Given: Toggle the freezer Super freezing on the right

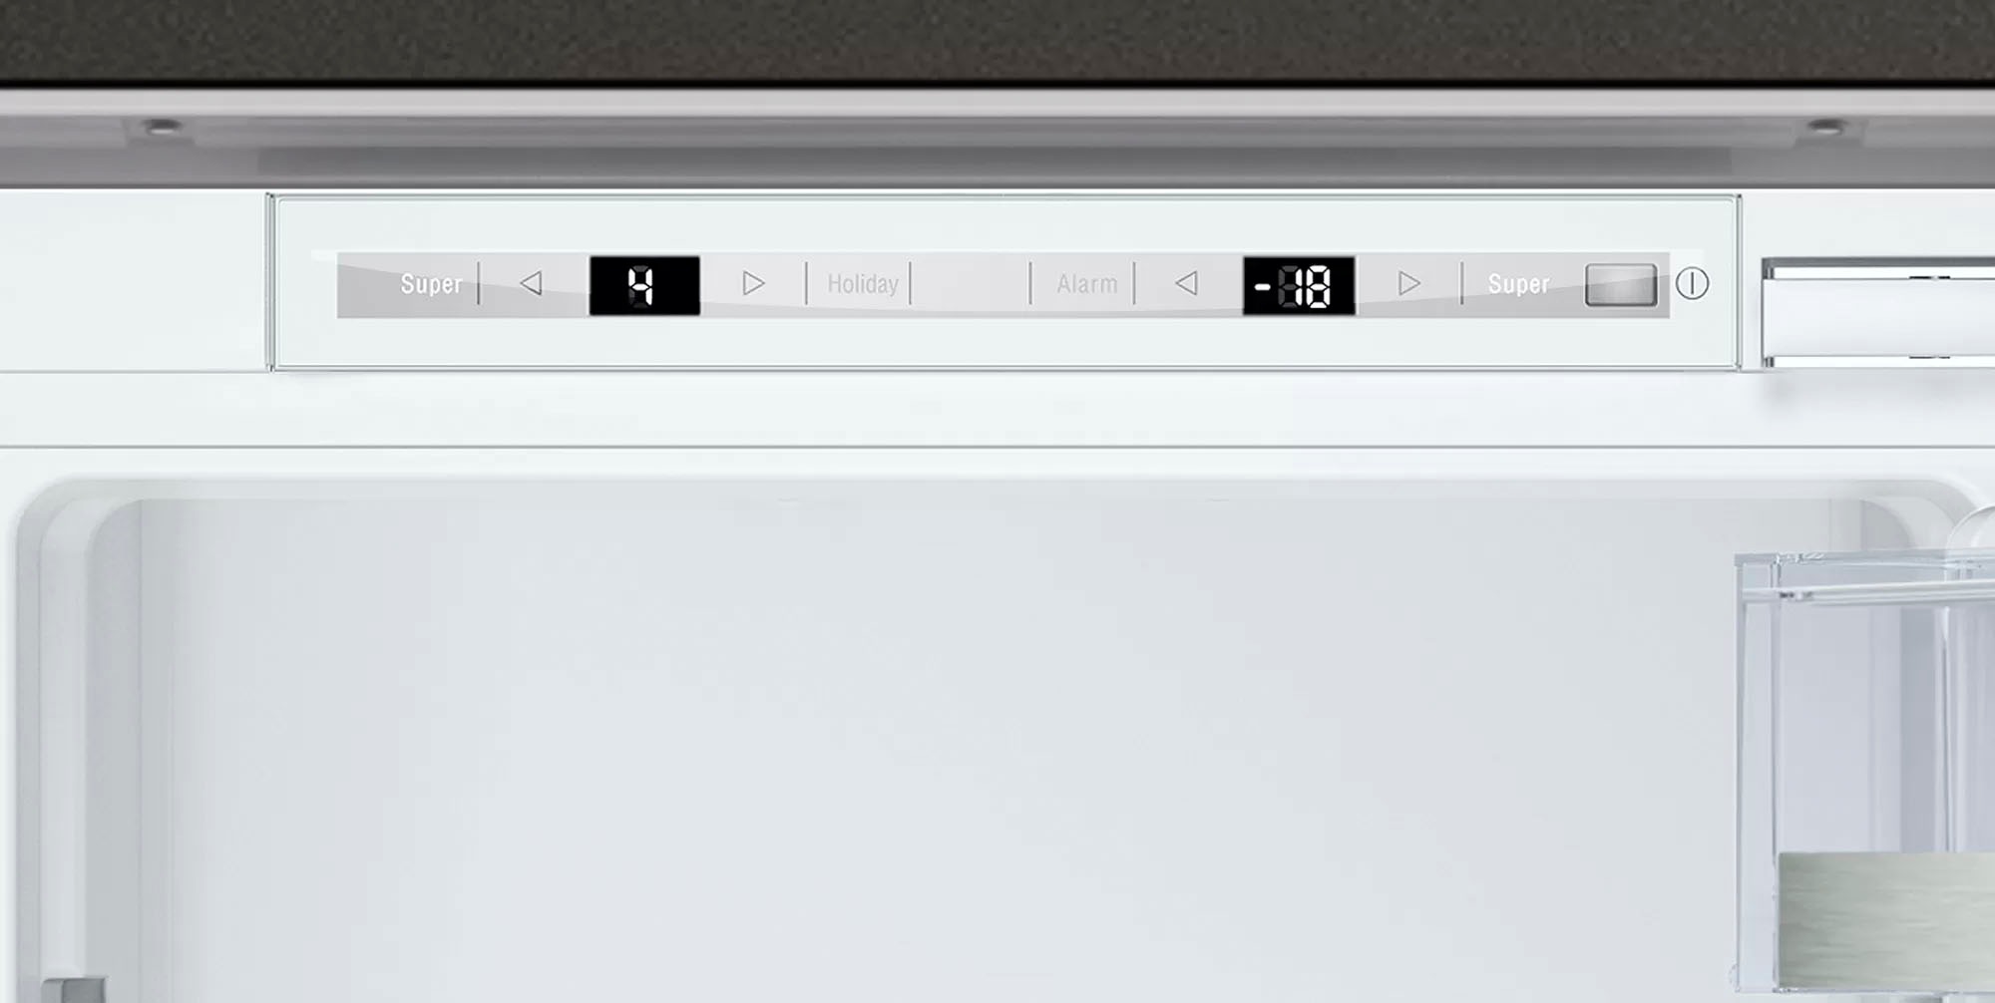Looking at the screenshot, I should pos(1518,284).
